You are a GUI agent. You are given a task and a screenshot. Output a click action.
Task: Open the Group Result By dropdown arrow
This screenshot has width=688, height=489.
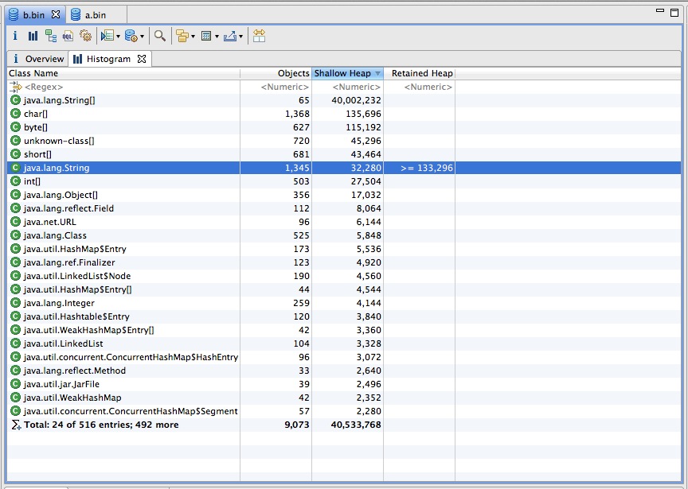click(x=193, y=37)
